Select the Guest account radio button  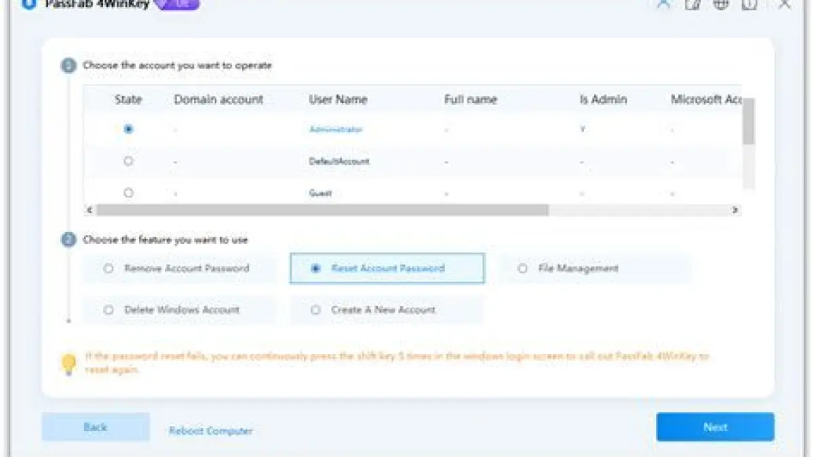pyautogui.click(x=128, y=193)
